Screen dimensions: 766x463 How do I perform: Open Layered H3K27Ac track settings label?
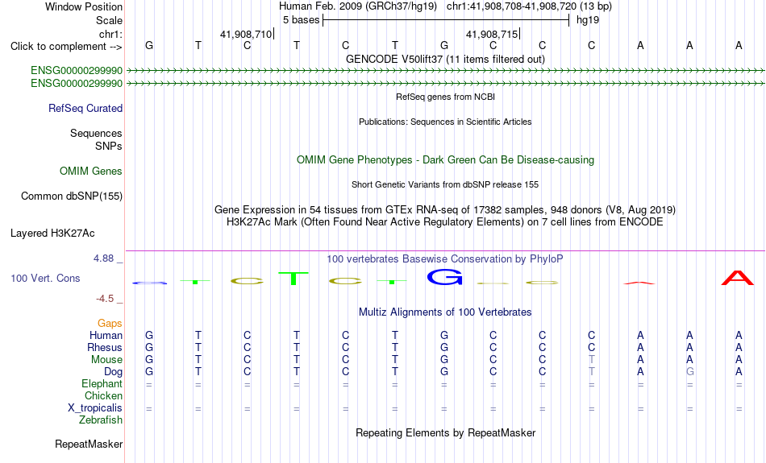click(x=52, y=234)
